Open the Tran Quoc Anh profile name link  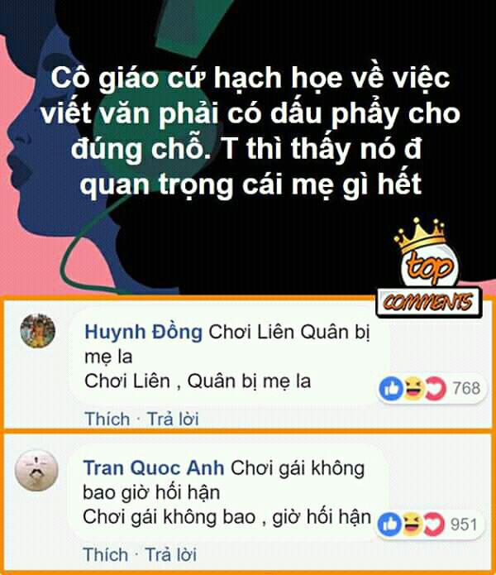click(154, 468)
